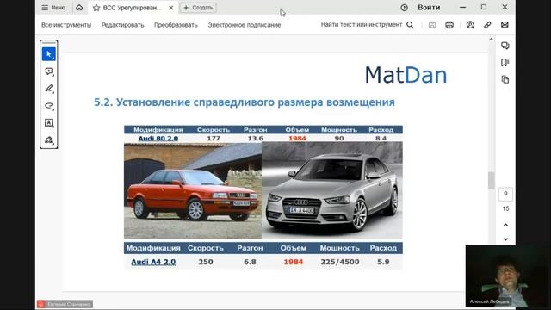The width and height of the screenshot is (551, 310).
Task: Click the red Audi 80 photo
Action: (x=193, y=190)
